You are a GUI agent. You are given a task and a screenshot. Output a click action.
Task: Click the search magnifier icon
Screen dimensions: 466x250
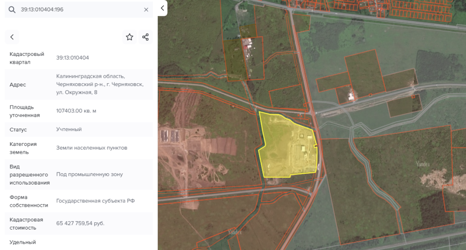coord(12,10)
